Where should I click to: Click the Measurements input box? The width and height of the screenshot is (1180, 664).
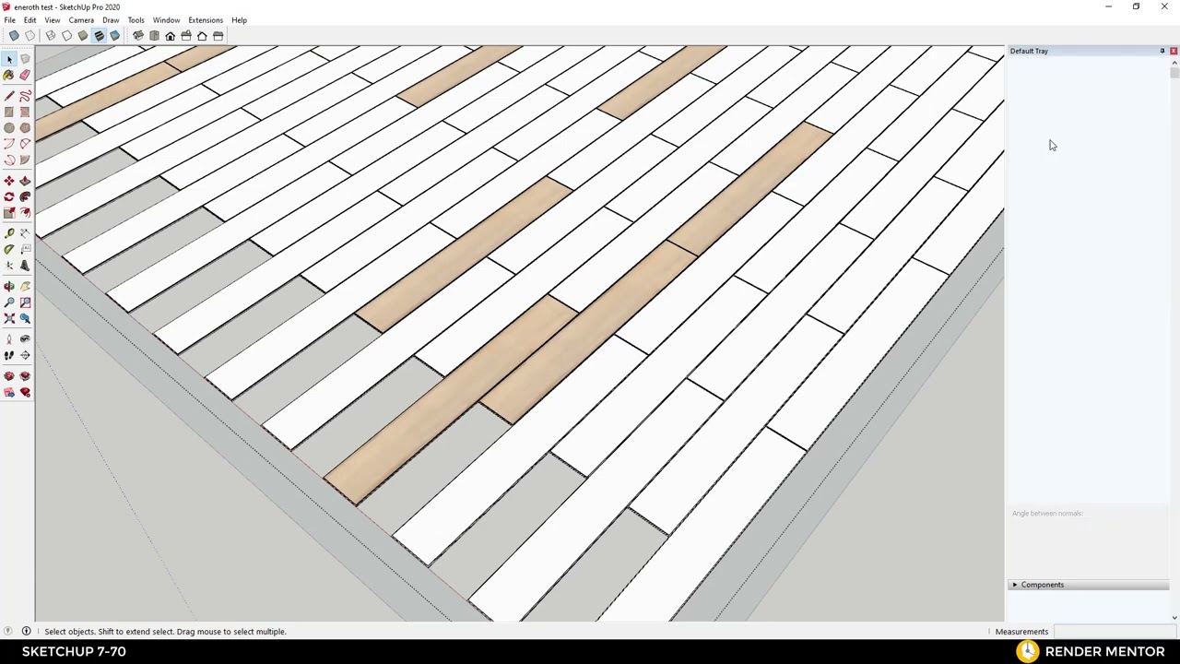(x=1114, y=632)
